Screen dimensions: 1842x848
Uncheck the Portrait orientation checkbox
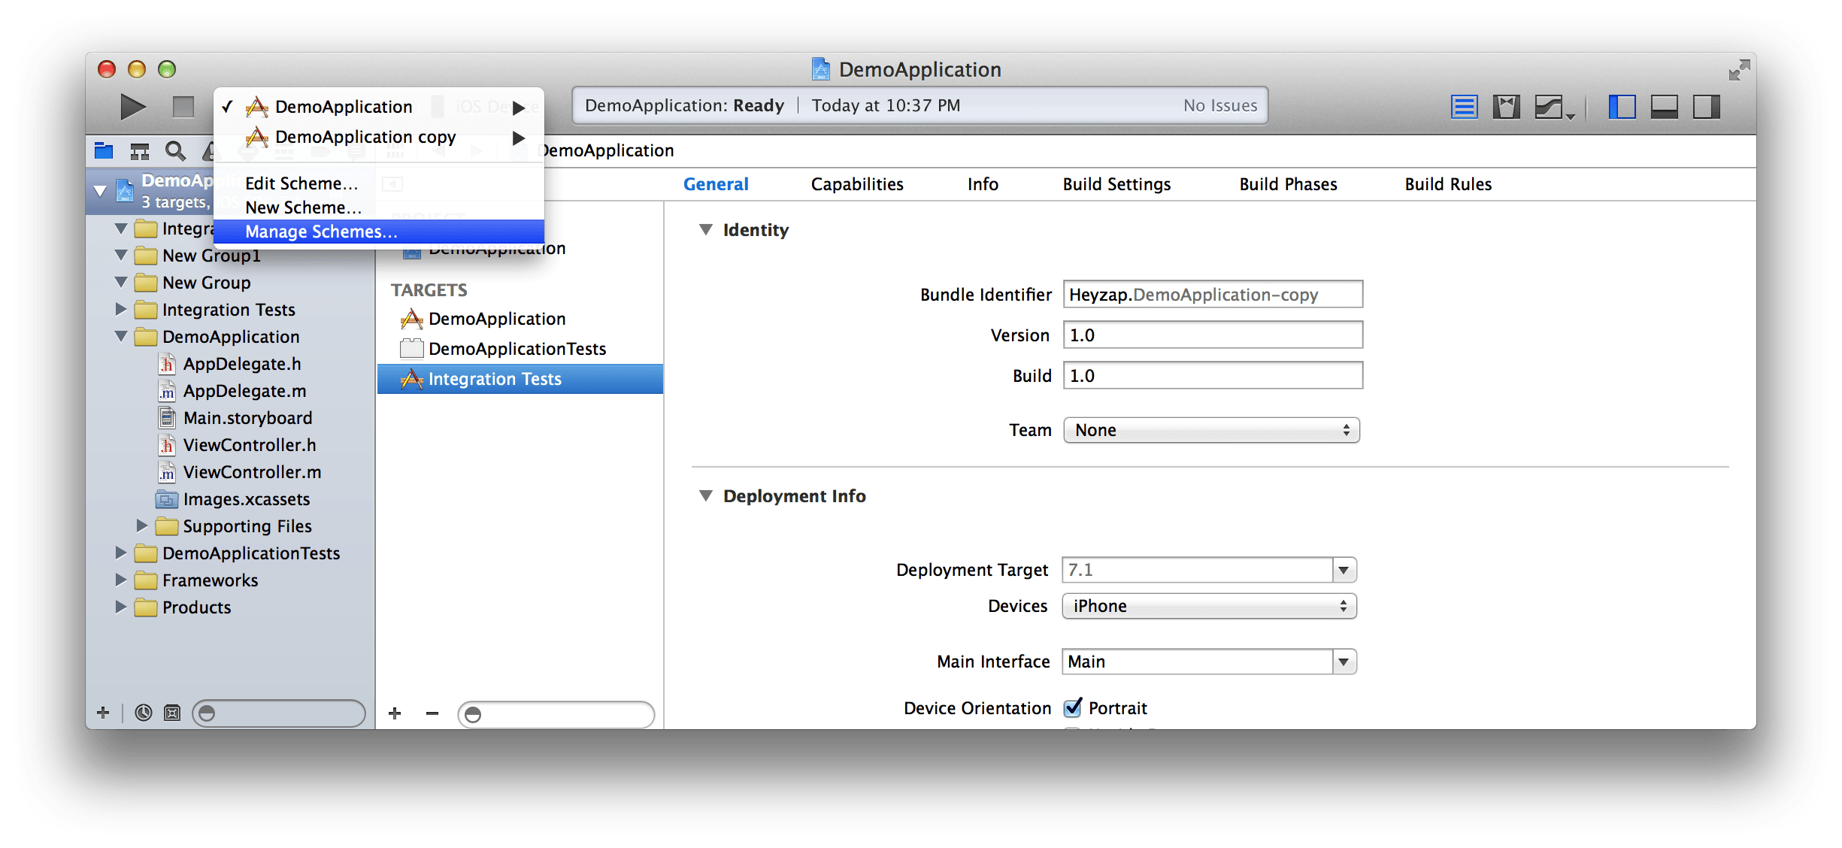[x=1073, y=708]
